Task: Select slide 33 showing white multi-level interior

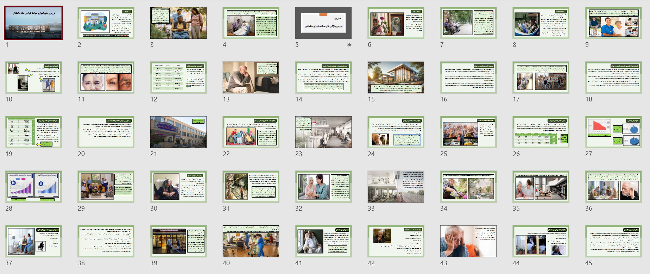Action: [396, 187]
